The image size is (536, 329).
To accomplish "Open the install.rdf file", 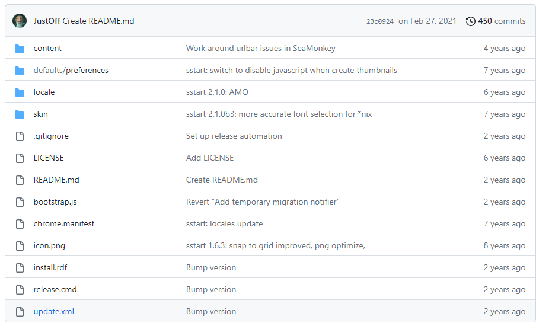I will click(50, 268).
